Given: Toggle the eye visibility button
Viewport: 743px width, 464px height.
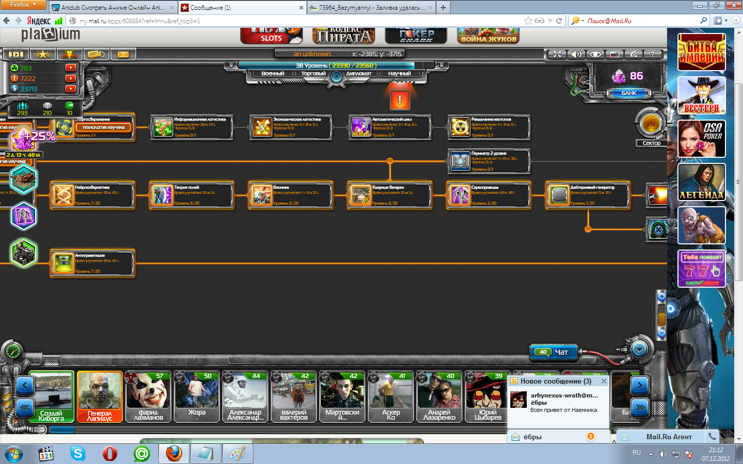Looking at the screenshot, I should click(x=595, y=54).
